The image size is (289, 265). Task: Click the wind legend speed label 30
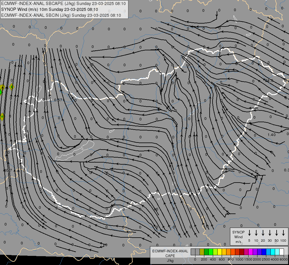[x=270, y=241]
